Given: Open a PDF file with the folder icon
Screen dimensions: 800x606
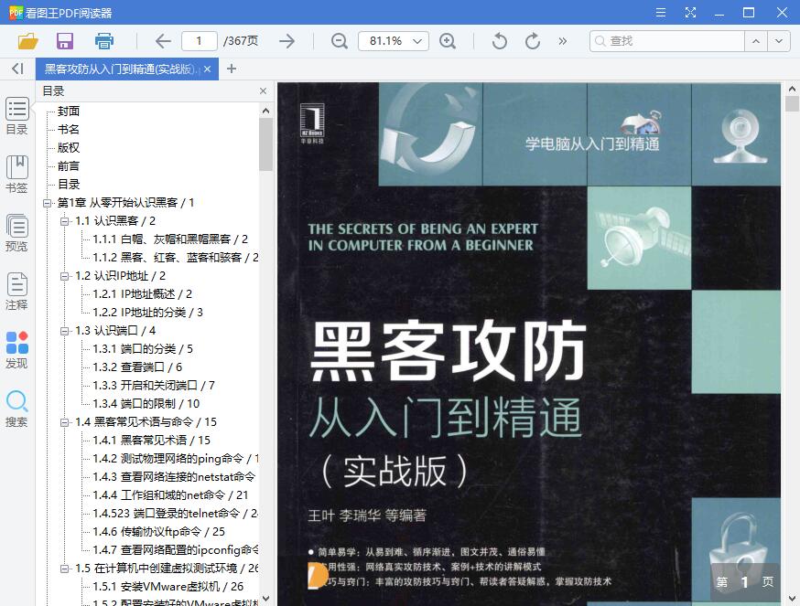Looking at the screenshot, I should tap(27, 41).
